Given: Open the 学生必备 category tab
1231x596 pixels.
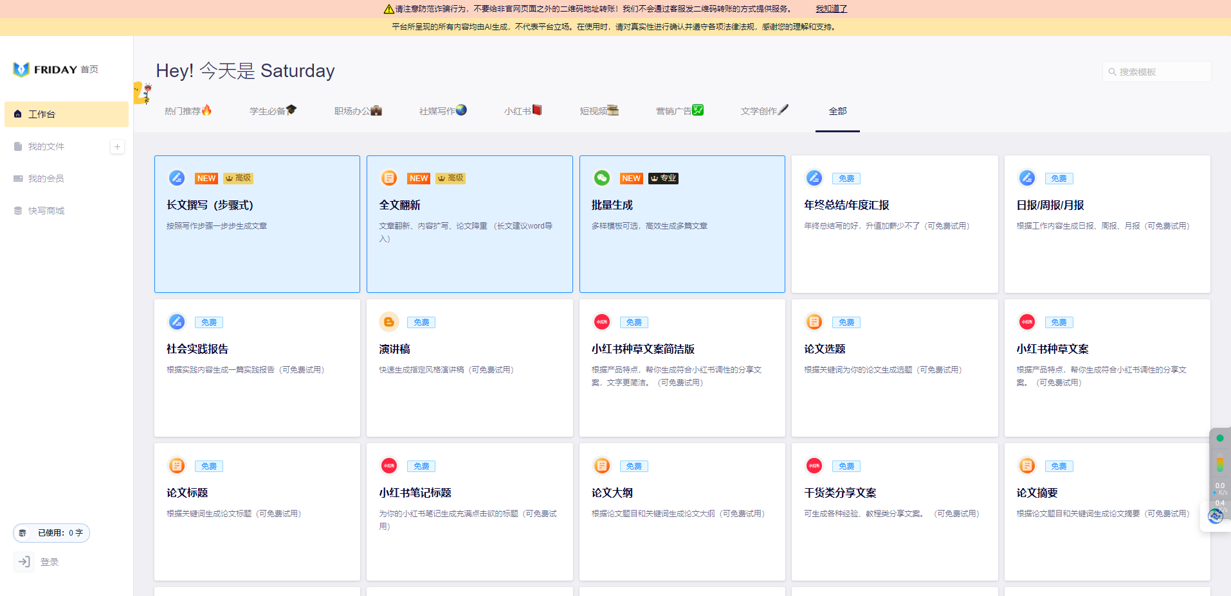Looking at the screenshot, I should [272, 110].
